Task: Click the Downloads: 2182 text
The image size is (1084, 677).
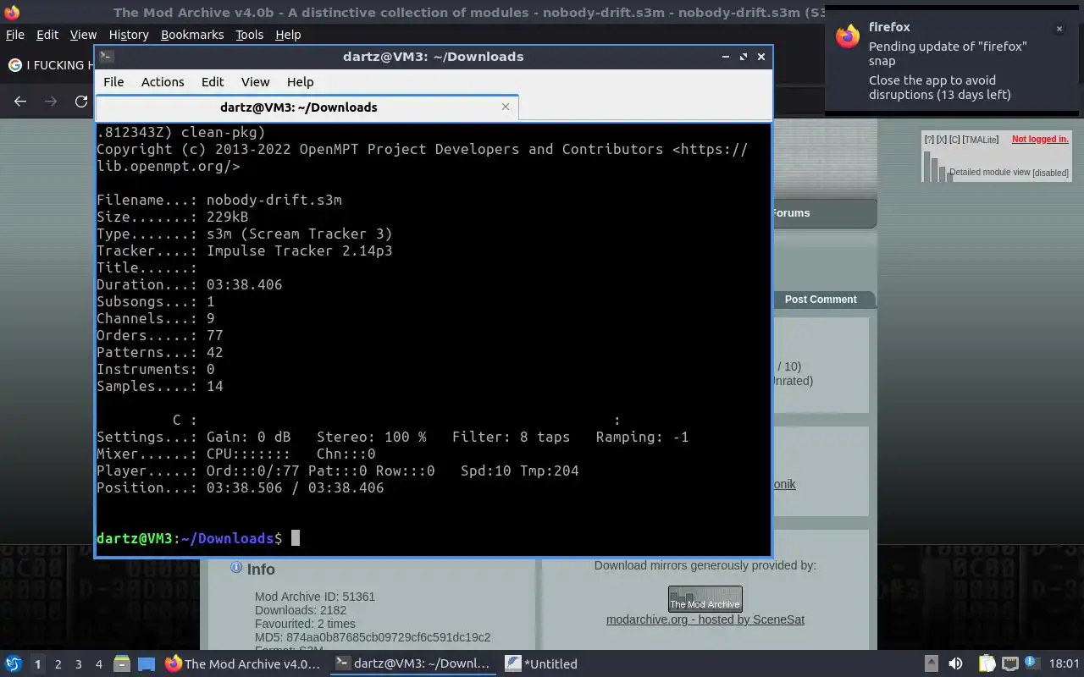Action: pos(301,610)
